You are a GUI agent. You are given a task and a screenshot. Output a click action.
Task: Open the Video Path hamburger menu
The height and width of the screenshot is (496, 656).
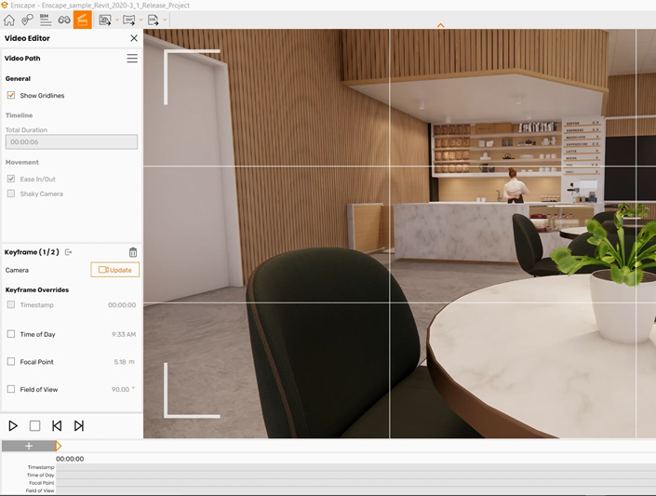pyautogui.click(x=132, y=59)
